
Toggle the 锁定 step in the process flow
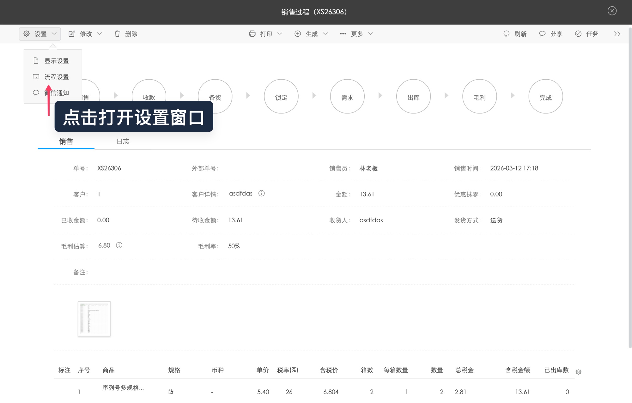coord(281,96)
